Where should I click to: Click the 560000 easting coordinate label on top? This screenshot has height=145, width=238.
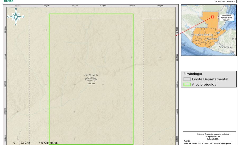click(18, 6)
